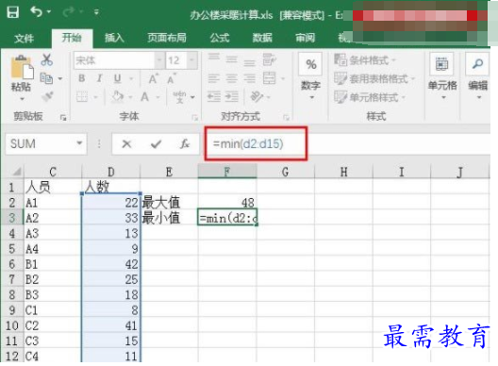Open 套用表格格式 table formats

coord(374,78)
